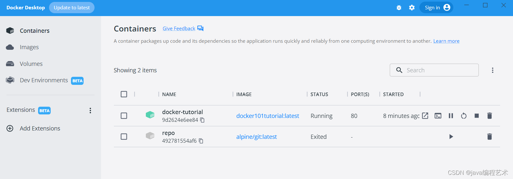The height and width of the screenshot is (179, 513).
Task: Click the gray repo container icon
Action: point(150,136)
